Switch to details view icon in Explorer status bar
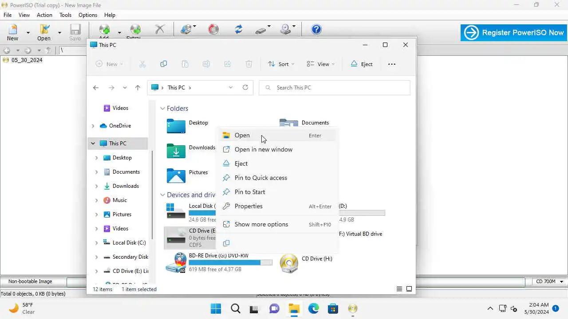 [x=399, y=289]
